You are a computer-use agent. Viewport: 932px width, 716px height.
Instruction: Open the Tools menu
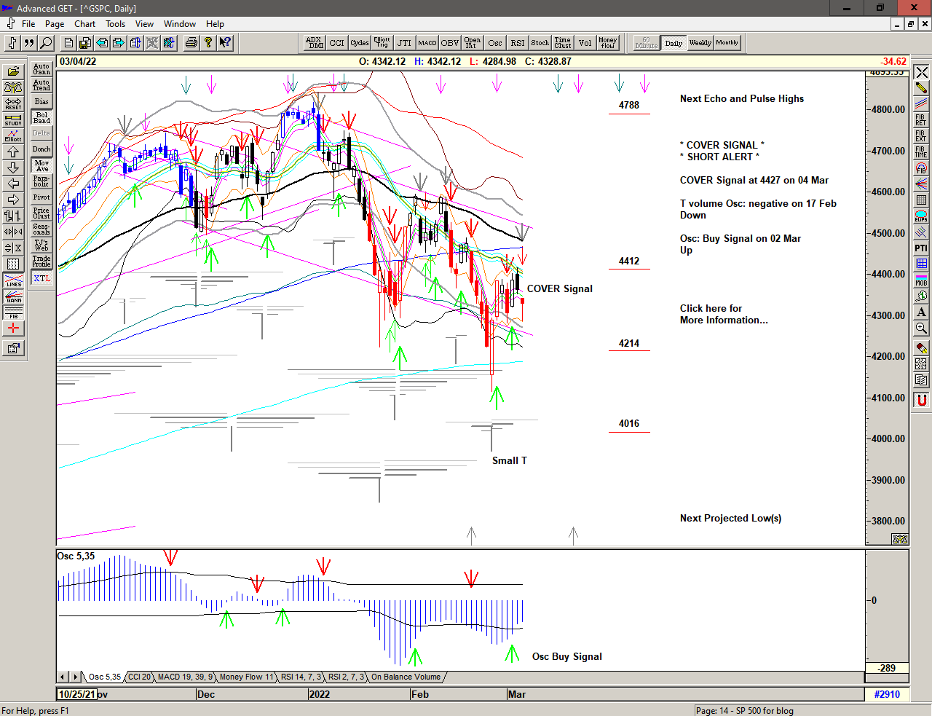pyautogui.click(x=115, y=24)
